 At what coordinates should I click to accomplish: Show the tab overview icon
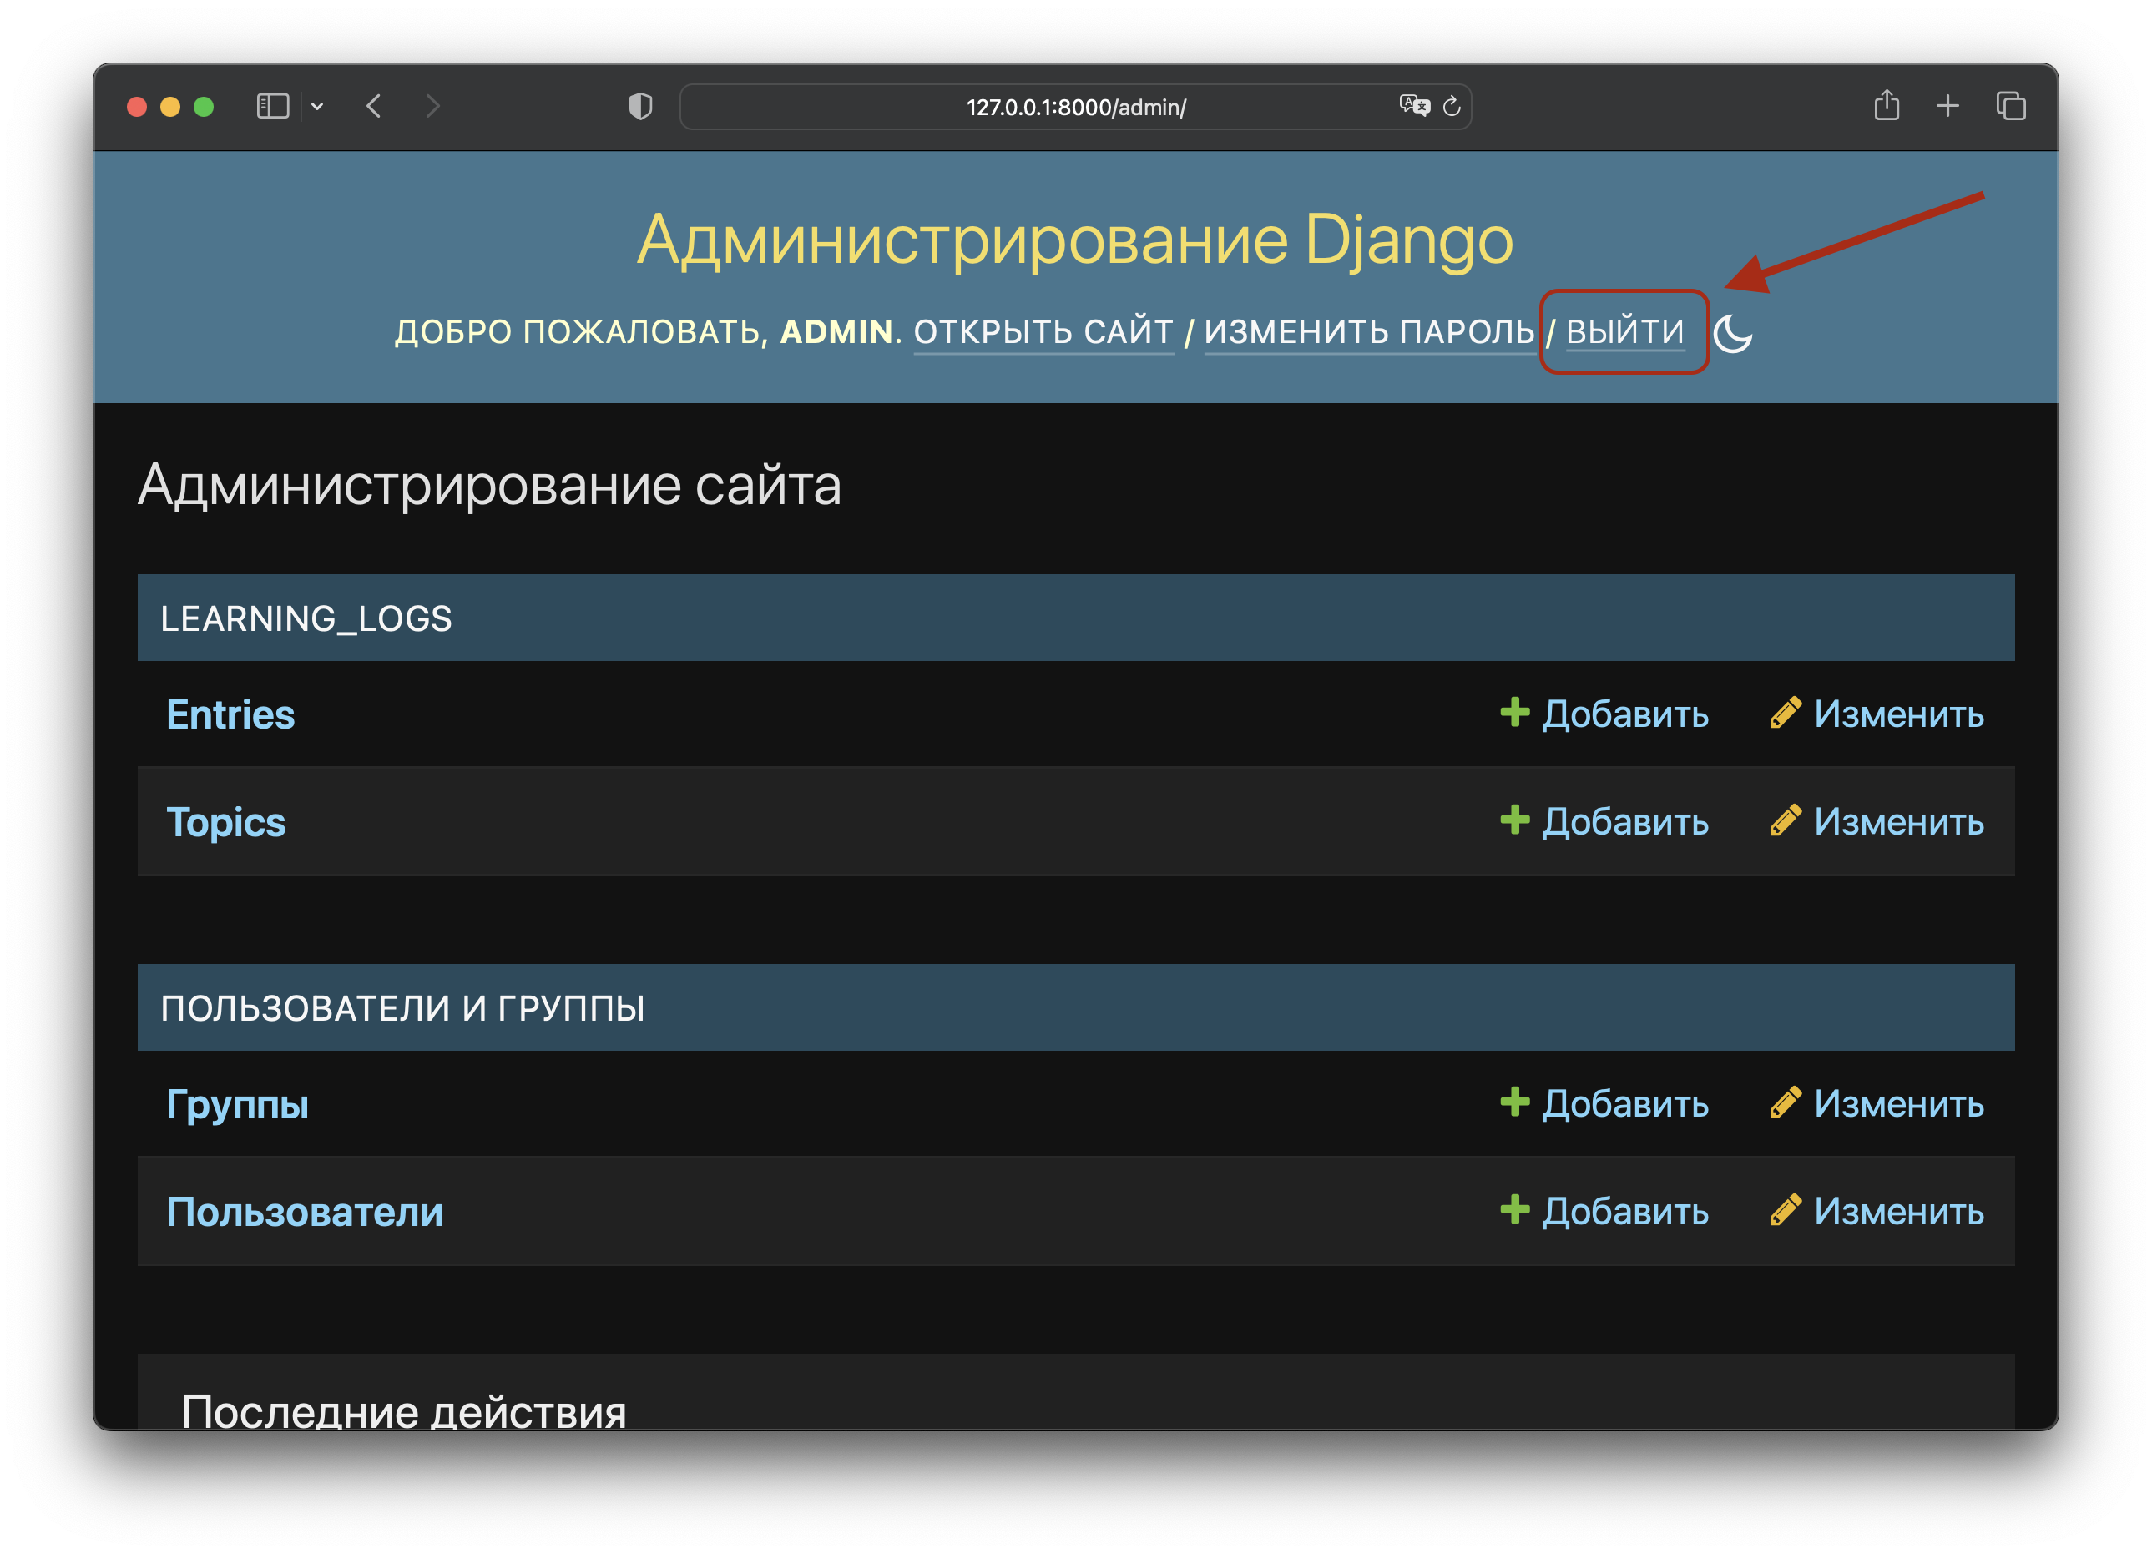[x=2011, y=106]
